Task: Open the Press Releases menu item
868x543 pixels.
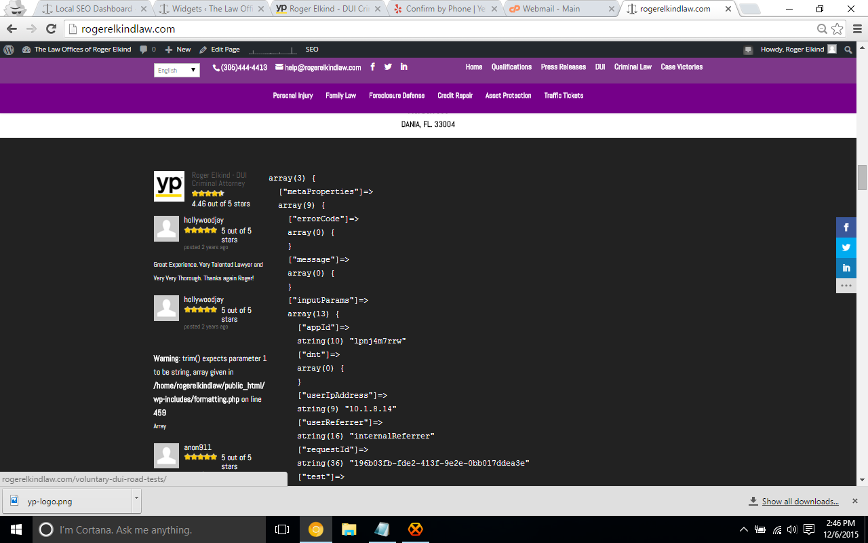Action: (563, 67)
